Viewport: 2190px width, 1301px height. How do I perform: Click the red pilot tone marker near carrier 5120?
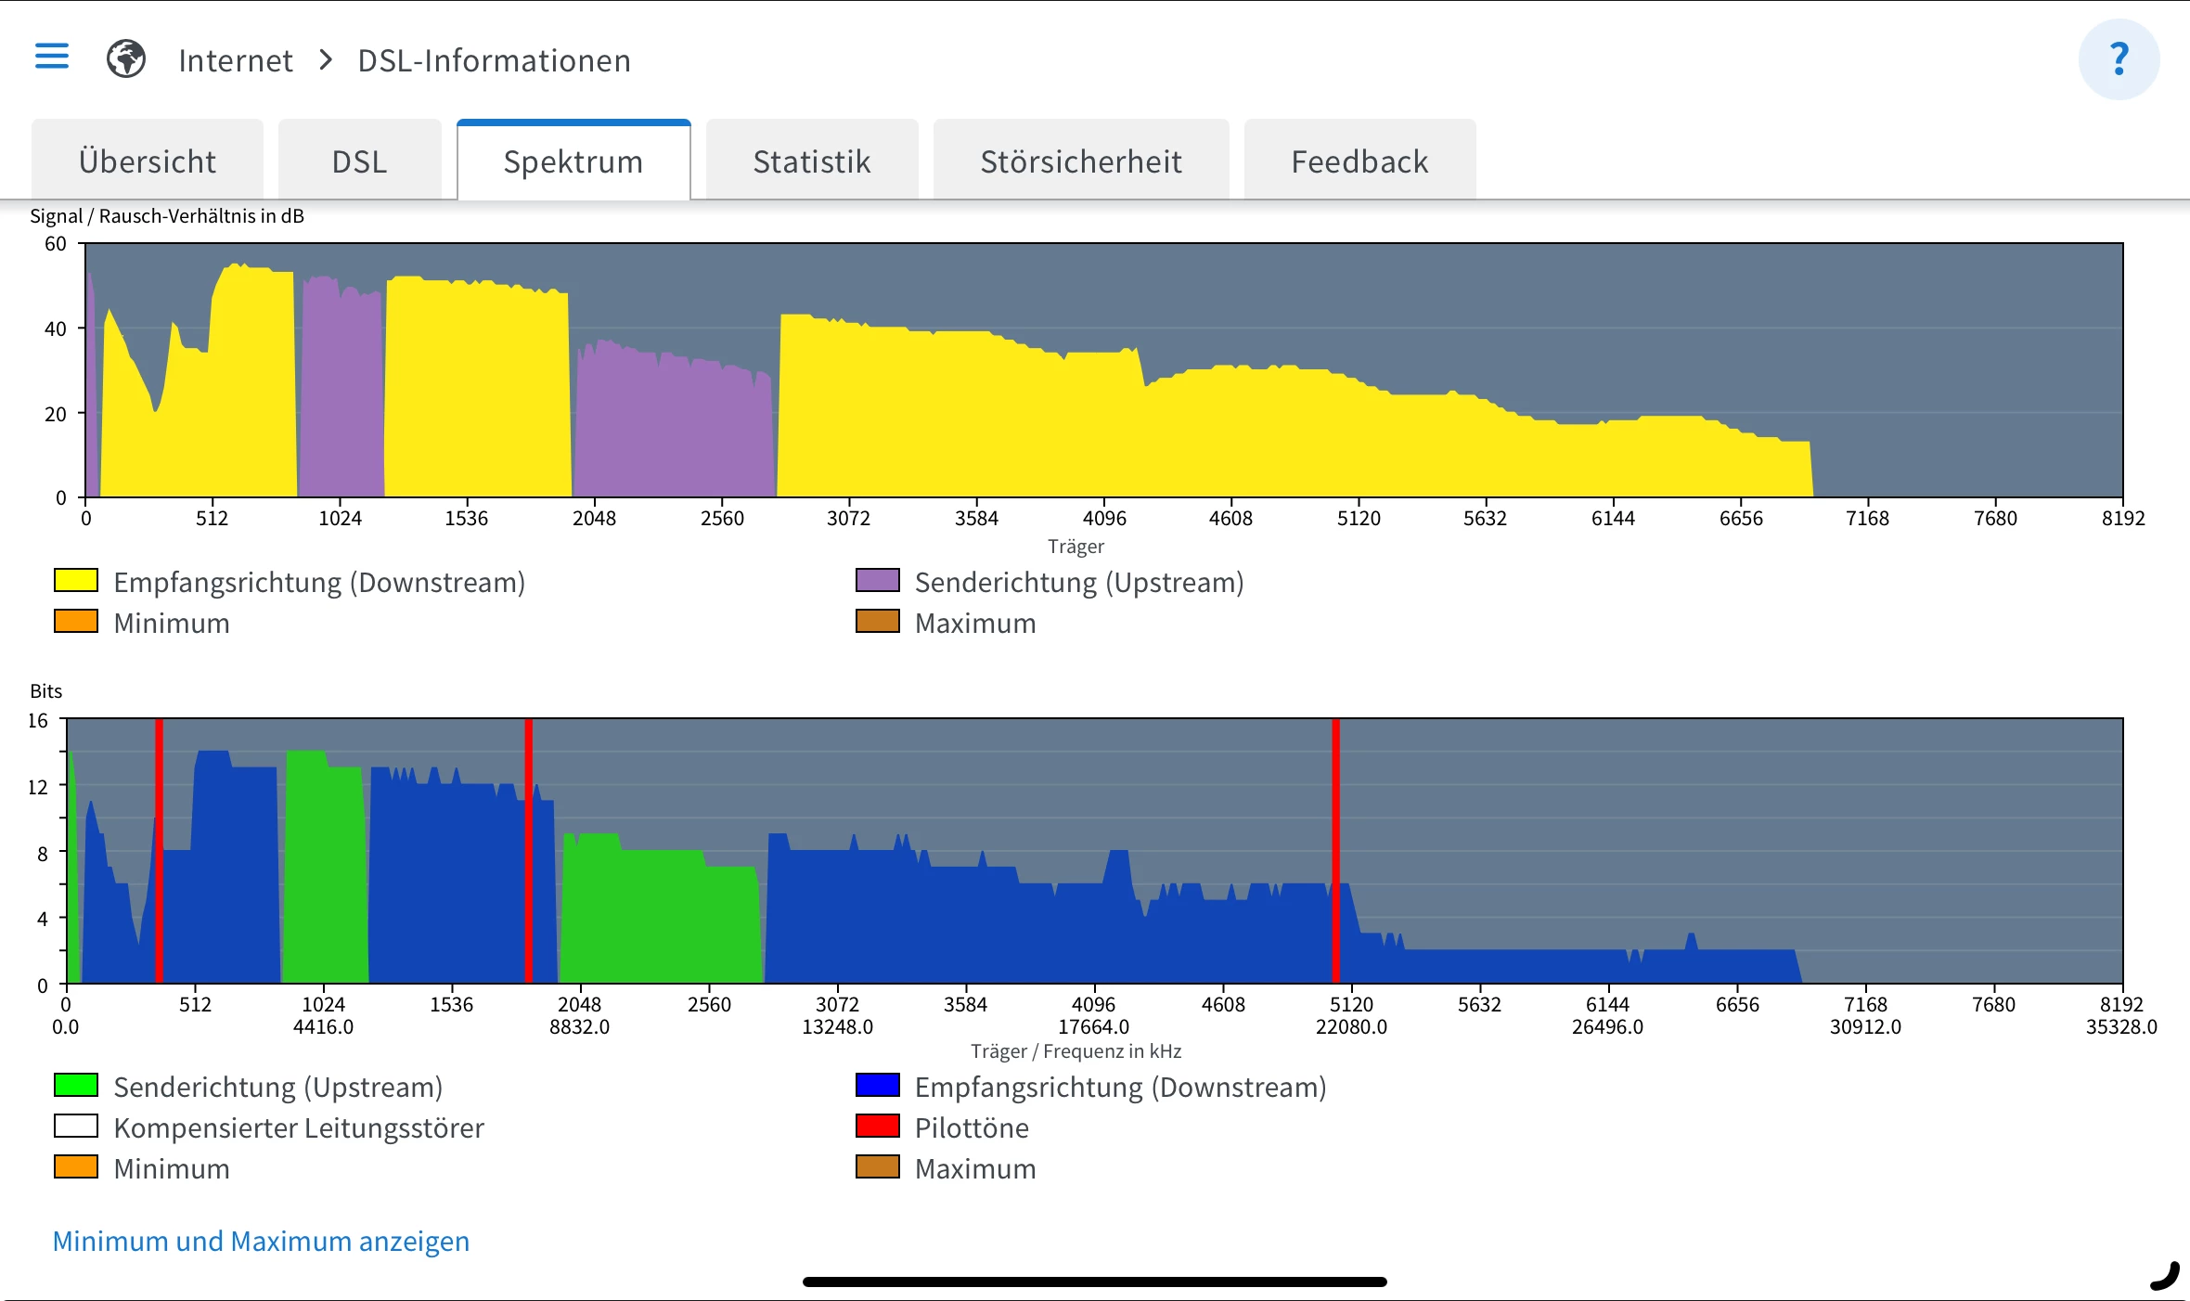1335,849
